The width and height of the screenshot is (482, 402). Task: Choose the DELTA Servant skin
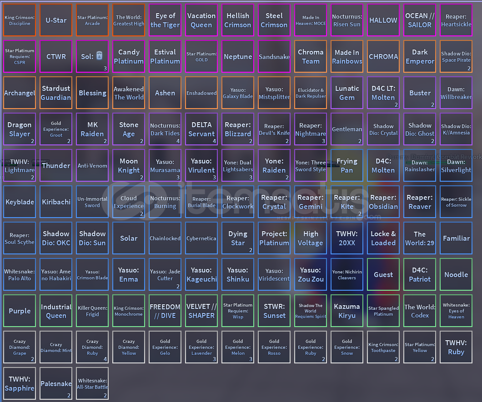click(x=201, y=129)
